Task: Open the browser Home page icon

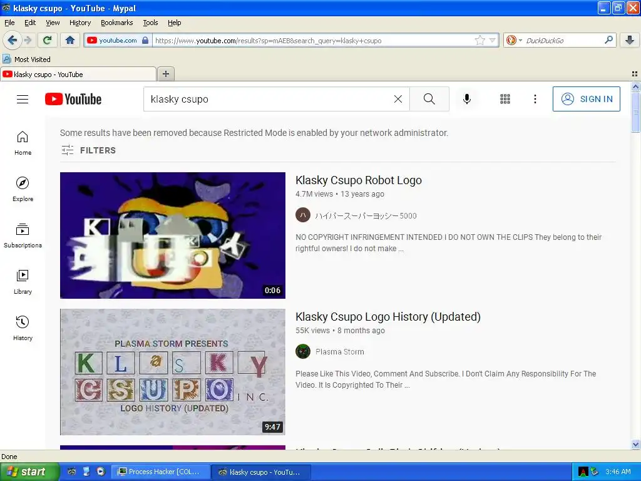Action: tap(70, 40)
